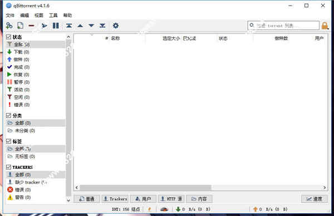Viewport: 334px width, 216px height.
Task: Click the orange upload speed arrow in status bar
Action: [x=256, y=209]
